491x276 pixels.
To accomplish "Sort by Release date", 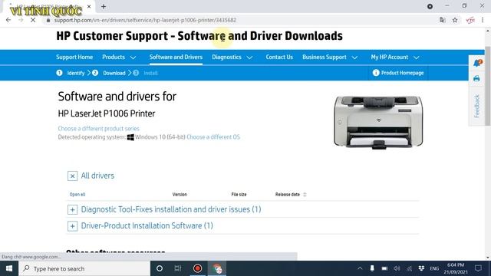I will [x=291, y=194].
